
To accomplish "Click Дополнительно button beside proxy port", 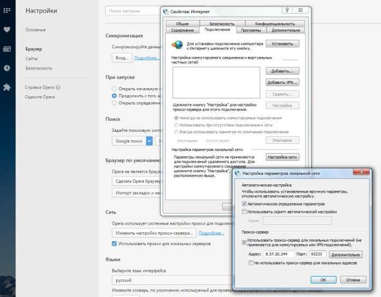I will [345, 254].
